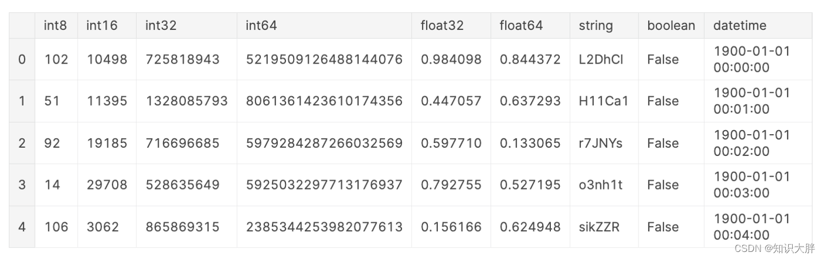The image size is (824, 259).
Task: Click cell containing 1328085793
Action: [187, 101]
